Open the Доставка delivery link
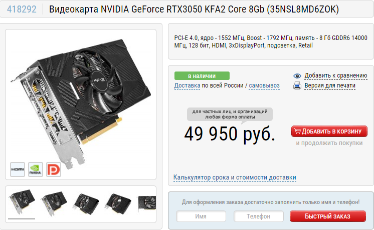Viewport: 374px width, 230px height. 187,85
